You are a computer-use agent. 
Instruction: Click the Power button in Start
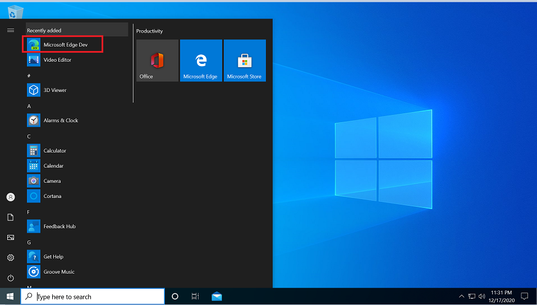pos(11,278)
